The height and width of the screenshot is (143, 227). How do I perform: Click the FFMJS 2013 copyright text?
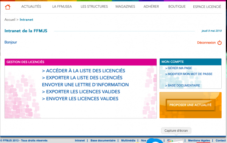24,140
